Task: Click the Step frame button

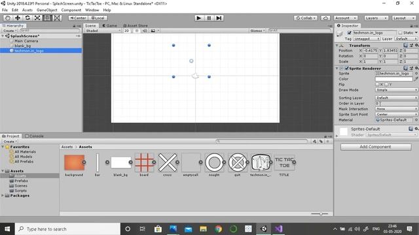Action: [219, 18]
